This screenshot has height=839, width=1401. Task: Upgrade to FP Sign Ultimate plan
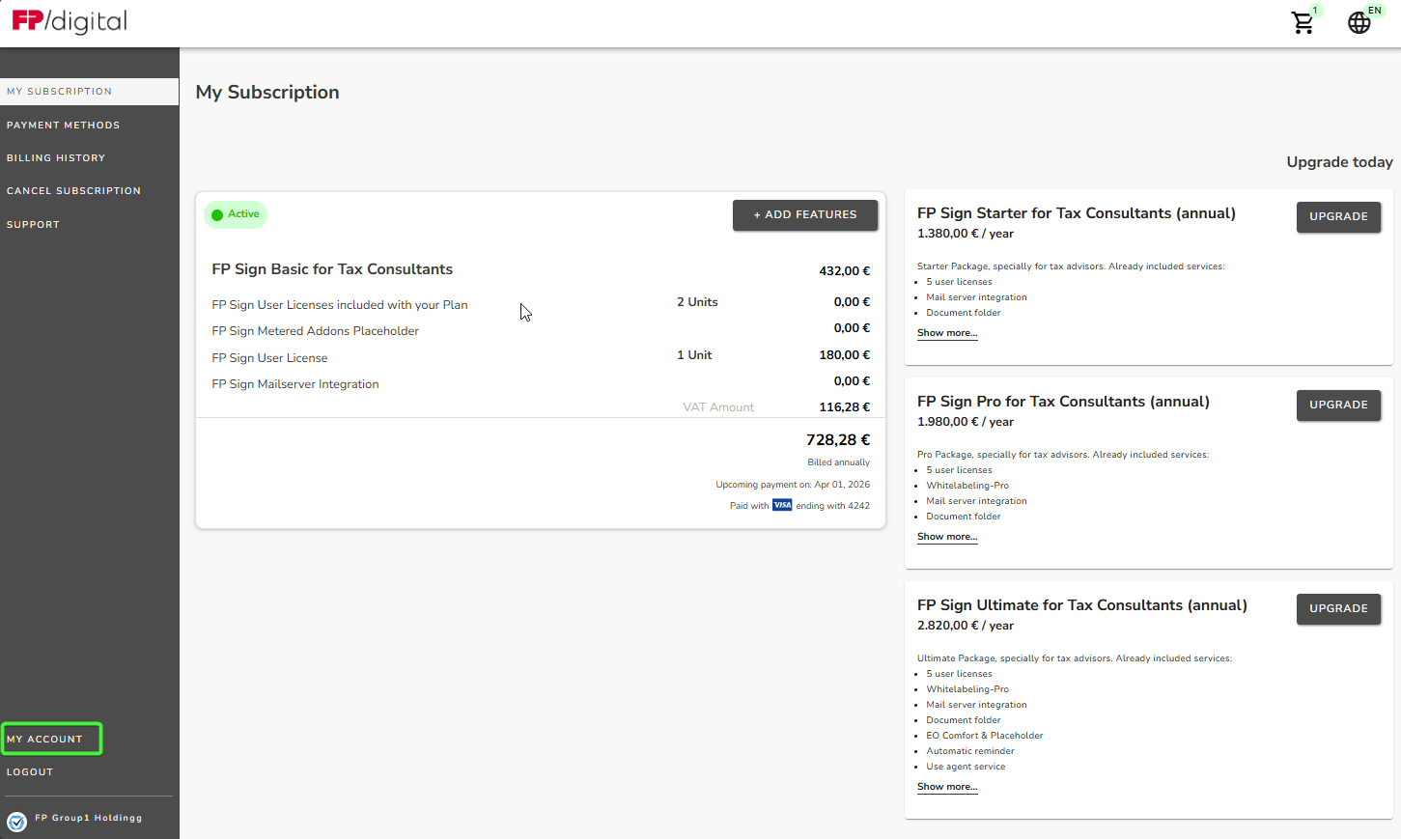(x=1338, y=608)
